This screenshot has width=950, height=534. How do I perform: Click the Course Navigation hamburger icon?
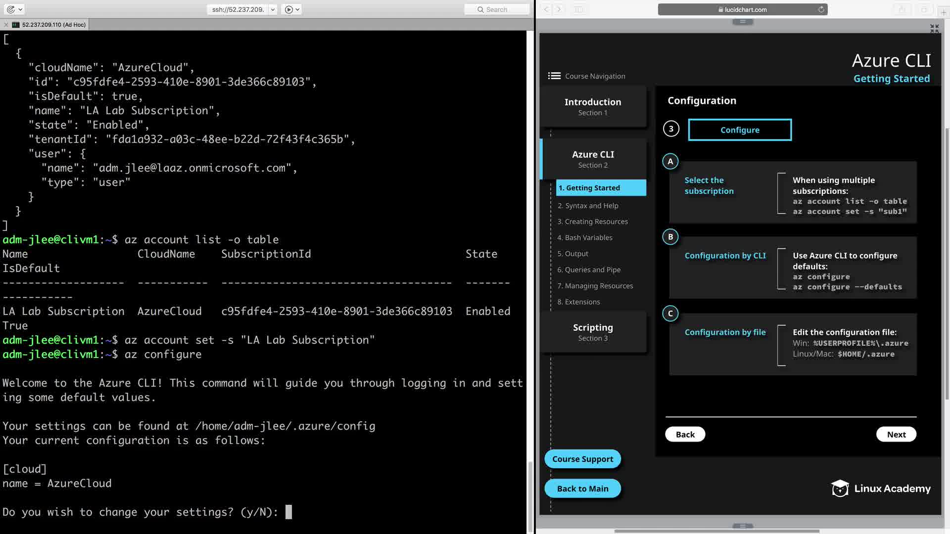[x=554, y=76]
